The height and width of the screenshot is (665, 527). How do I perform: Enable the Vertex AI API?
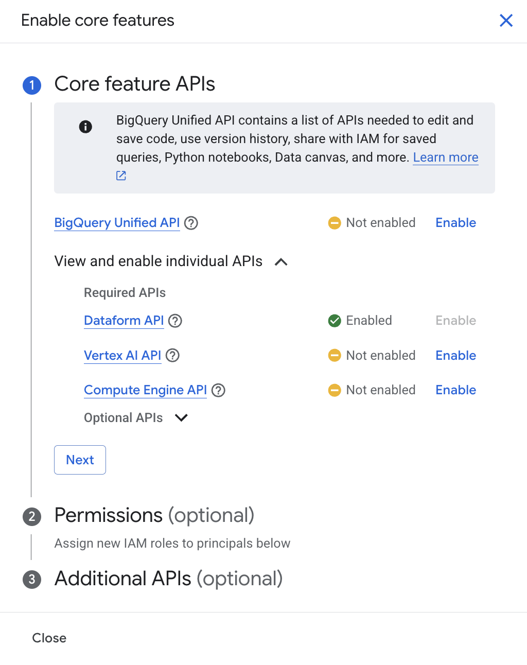coord(455,356)
